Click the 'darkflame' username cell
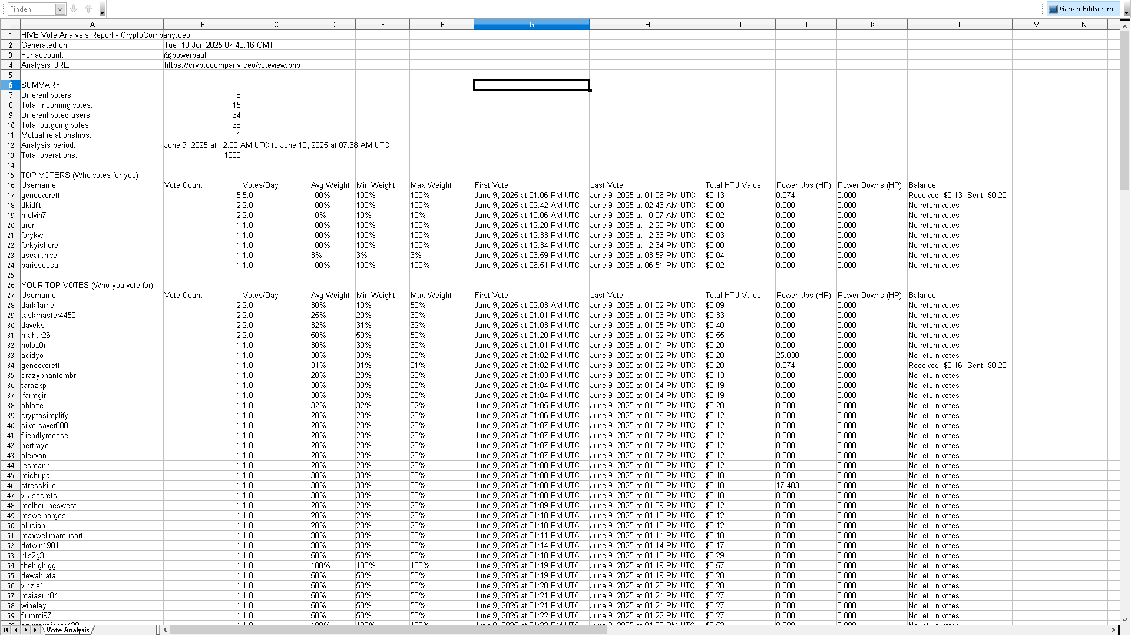The height and width of the screenshot is (636, 1131). point(92,306)
